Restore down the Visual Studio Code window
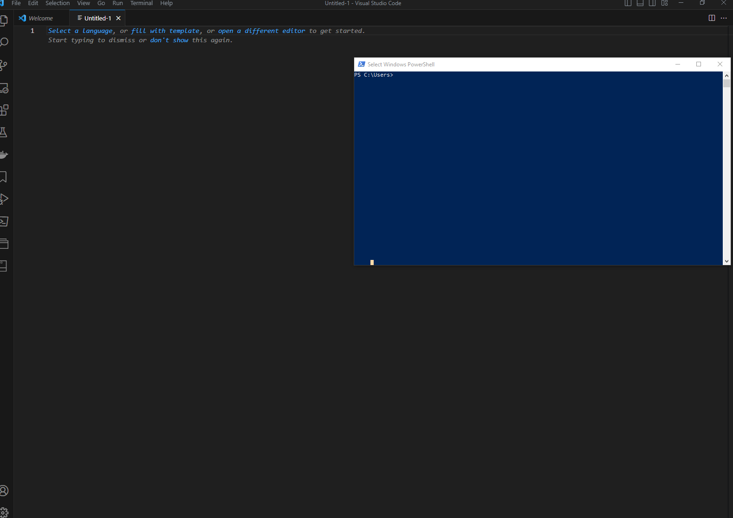Screen dimensions: 733x518 tap(702, 3)
